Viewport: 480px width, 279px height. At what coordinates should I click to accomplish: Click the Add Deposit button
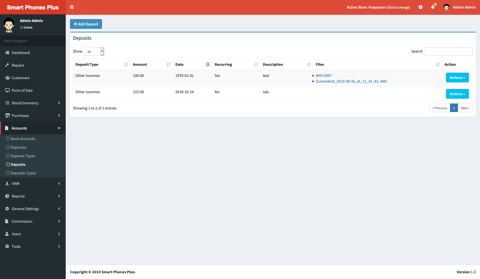86,24
